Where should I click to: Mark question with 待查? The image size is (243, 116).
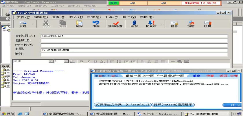click(210, 76)
